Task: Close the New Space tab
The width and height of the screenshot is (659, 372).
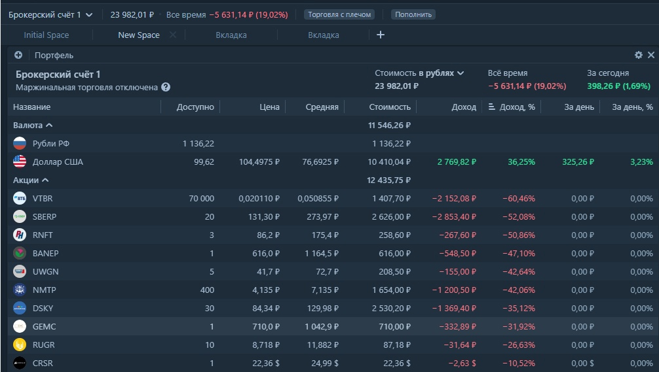Action: [x=173, y=35]
